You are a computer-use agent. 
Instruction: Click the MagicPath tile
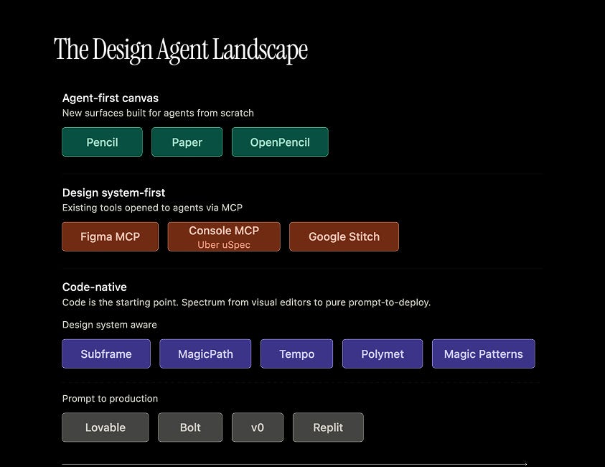(205, 353)
